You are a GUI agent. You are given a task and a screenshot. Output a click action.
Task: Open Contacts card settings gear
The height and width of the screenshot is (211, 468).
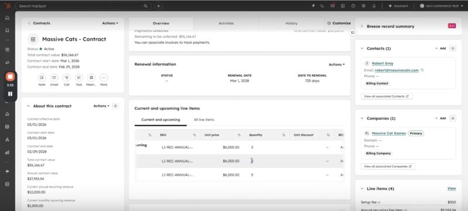click(x=453, y=49)
